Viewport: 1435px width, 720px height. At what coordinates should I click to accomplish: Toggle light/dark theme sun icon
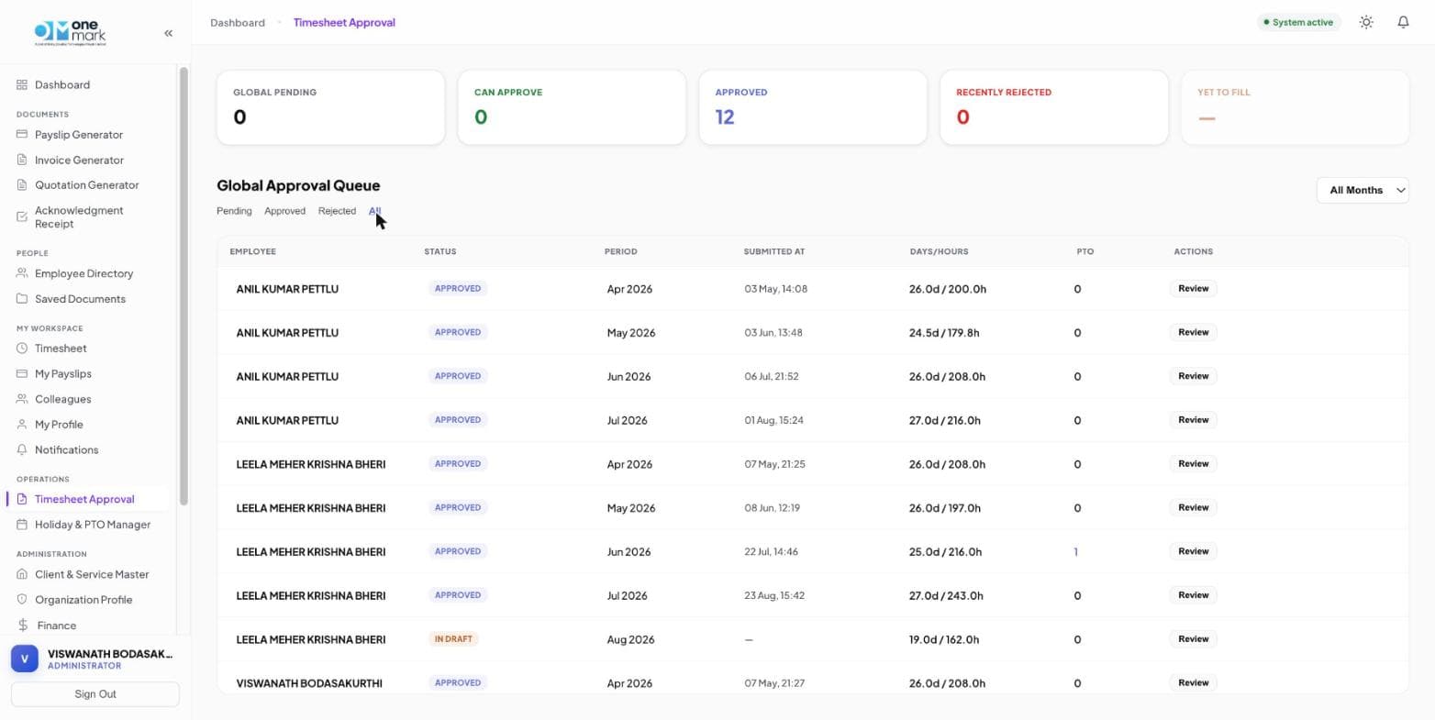[x=1366, y=22]
